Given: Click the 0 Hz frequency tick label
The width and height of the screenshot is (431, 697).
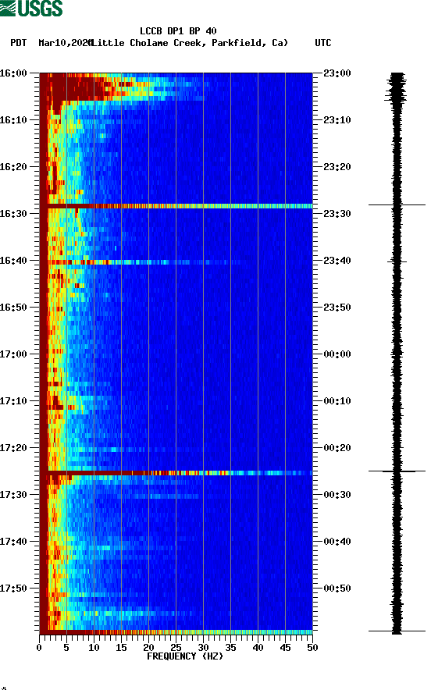Looking at the screenshot, I should (39, 648).
